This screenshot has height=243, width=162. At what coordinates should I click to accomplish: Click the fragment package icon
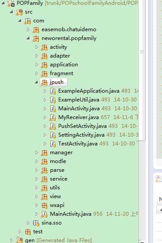44,74
